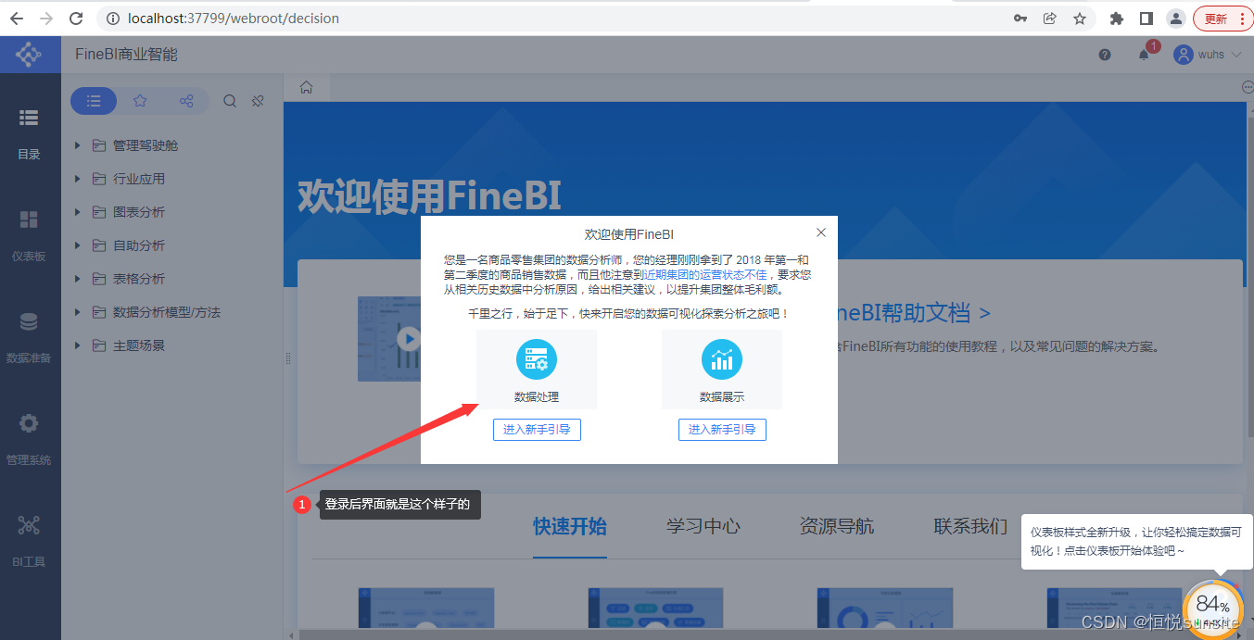Click the first dashboard template thumbnail
Viewport: 1254px width, 640px height.
(x=425, y=608)
